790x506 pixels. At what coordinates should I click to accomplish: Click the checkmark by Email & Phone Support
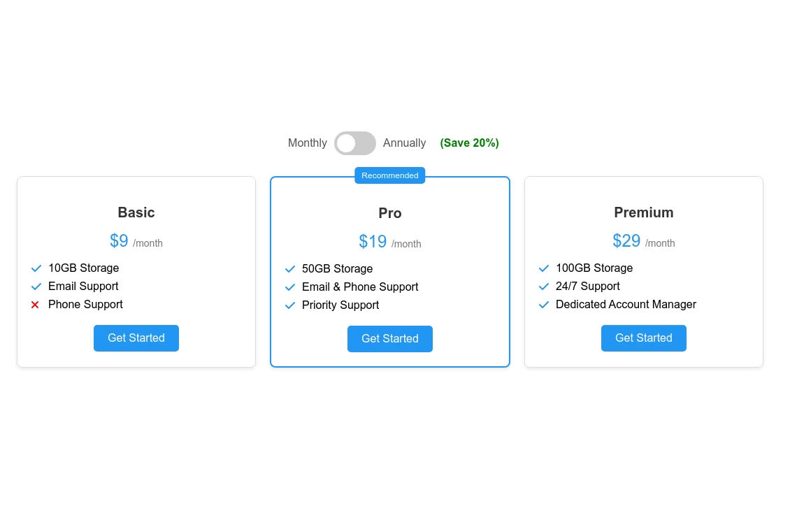[290, 287]
